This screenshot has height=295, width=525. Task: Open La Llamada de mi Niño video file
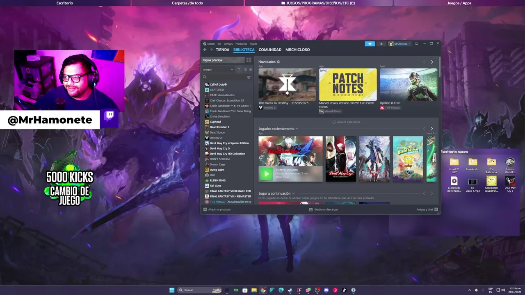[454, 184]
